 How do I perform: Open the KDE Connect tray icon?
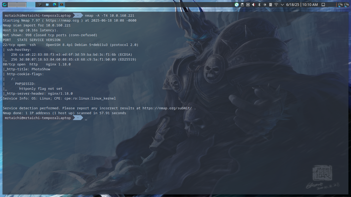[x=237, y=5]
